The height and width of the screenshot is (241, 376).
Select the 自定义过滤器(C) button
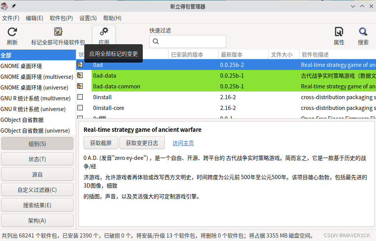pos(37,190)
